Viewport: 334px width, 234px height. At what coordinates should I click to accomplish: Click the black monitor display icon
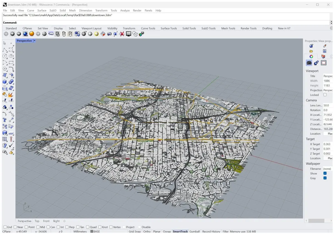coord(129,34)
